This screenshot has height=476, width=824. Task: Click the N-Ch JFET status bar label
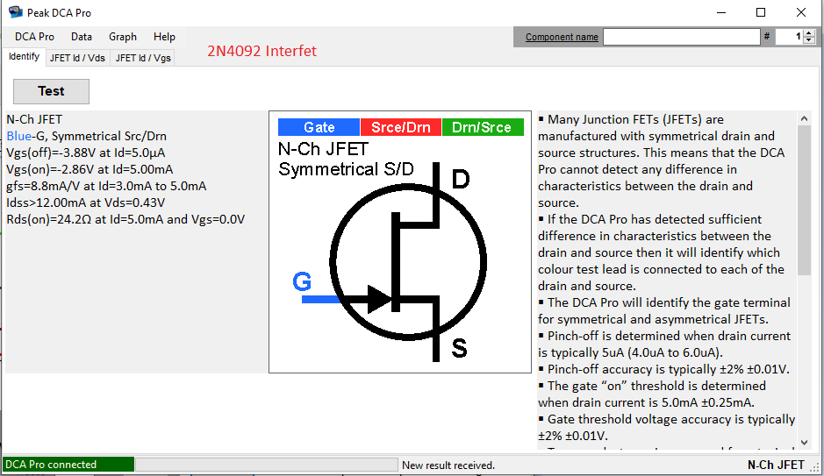[776, 465]
